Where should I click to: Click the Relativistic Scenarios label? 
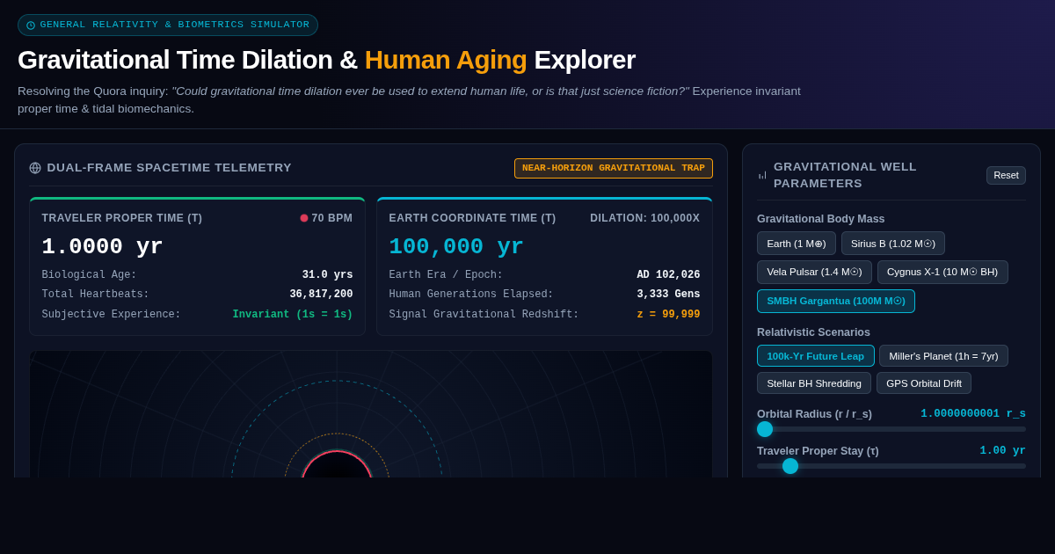pos(813,332)
